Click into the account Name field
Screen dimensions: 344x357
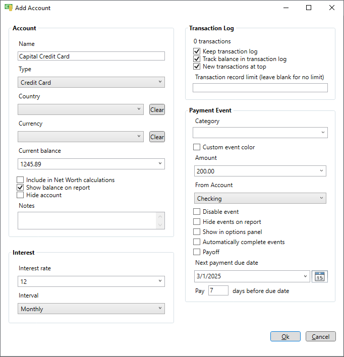91,56
